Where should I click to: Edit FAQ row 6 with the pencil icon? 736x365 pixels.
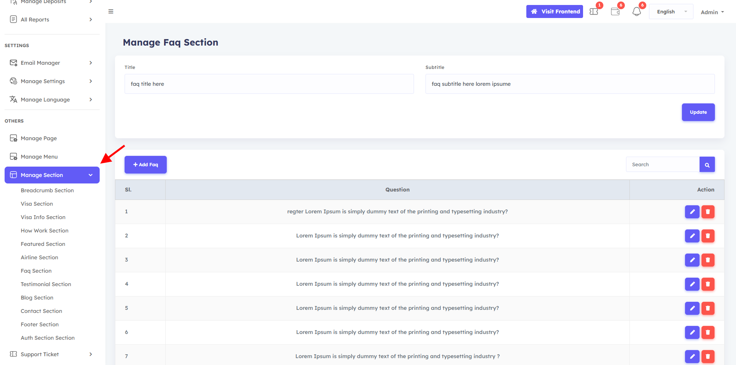pyautogui.click(x=692, y=332)
